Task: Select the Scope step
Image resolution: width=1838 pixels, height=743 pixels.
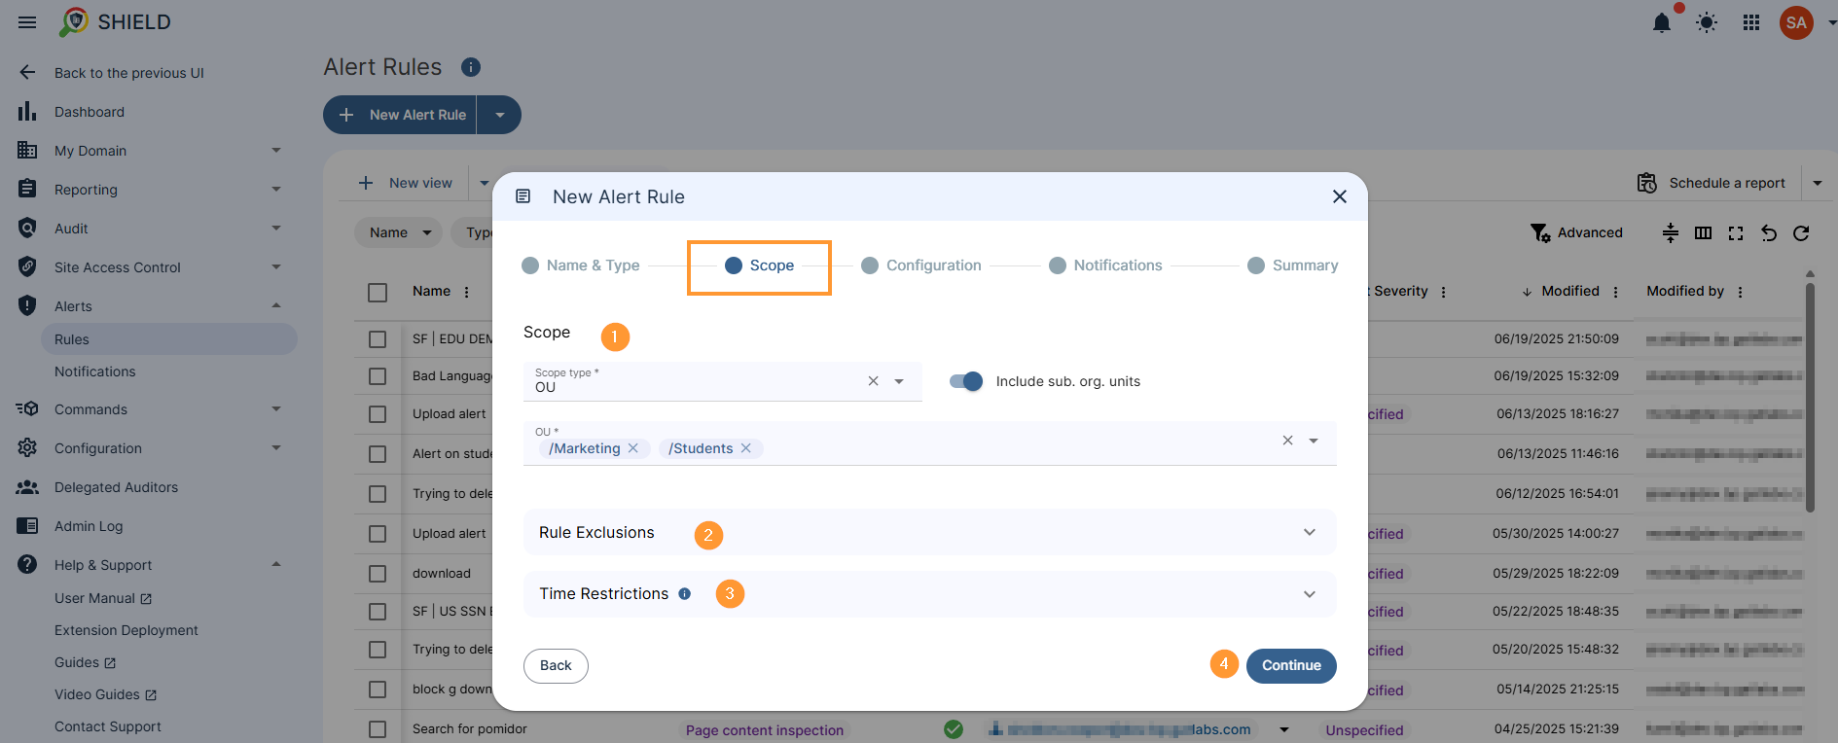Action: click(x=760, y=265)
